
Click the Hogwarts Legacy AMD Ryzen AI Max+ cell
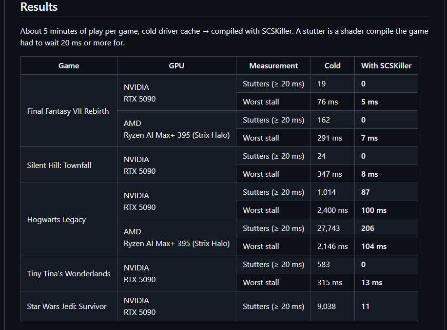click(176, 237)
